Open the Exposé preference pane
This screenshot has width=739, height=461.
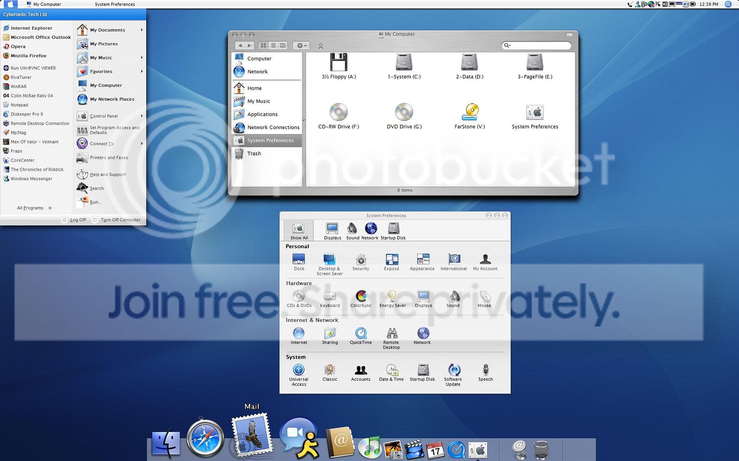click(x=392, y=262)
